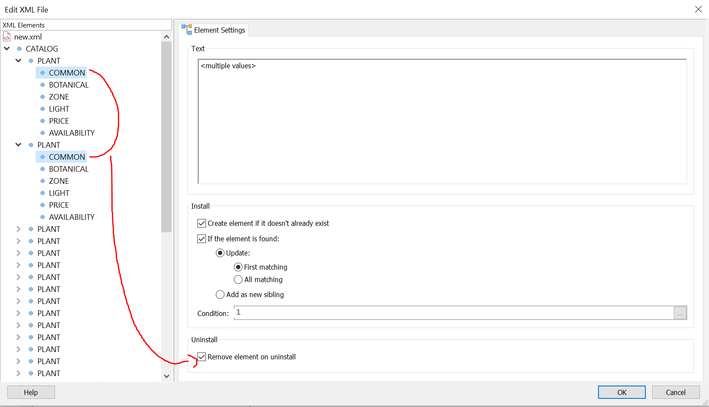709x407 pixels.
Task: Toggle the If the element is found checkbox
Action: [202, 239]
